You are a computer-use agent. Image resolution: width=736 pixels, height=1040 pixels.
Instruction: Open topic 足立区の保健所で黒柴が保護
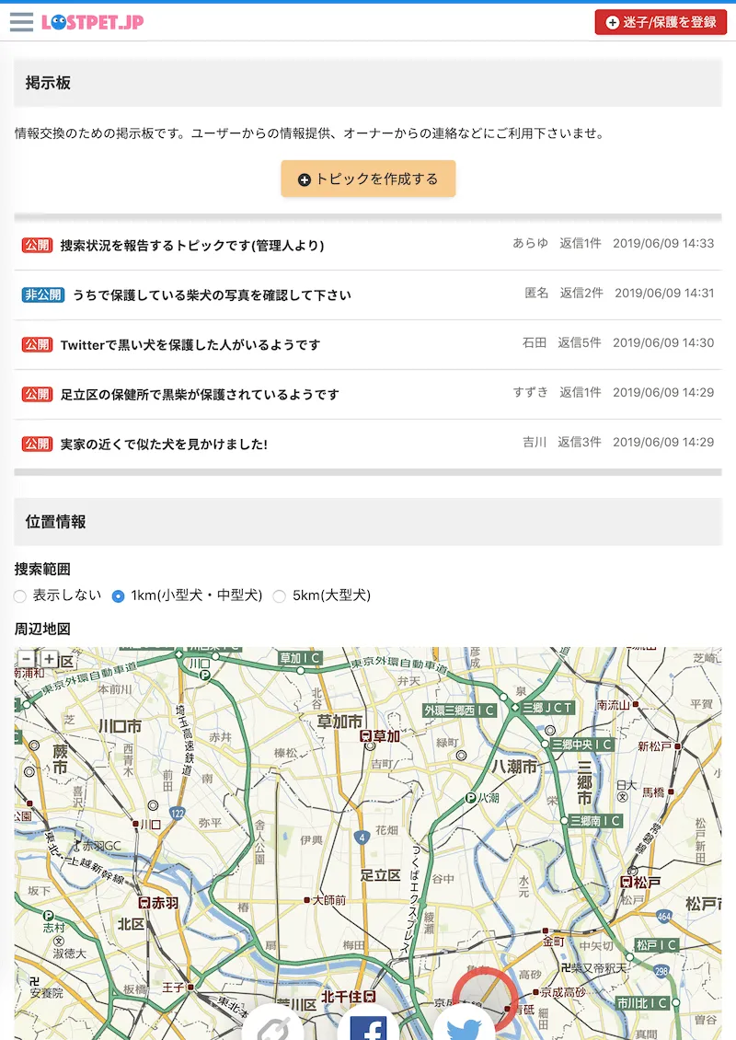[200, 394]
